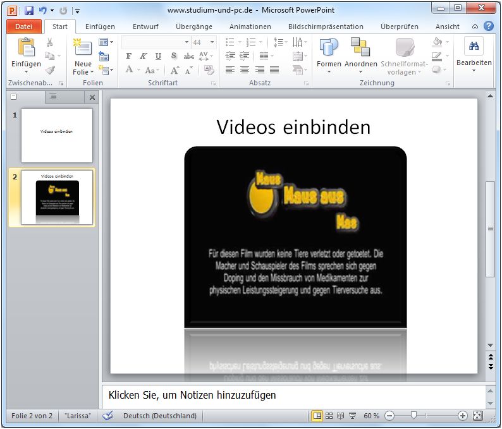Open the Formen shapes gallery

[x=329, y=55]
